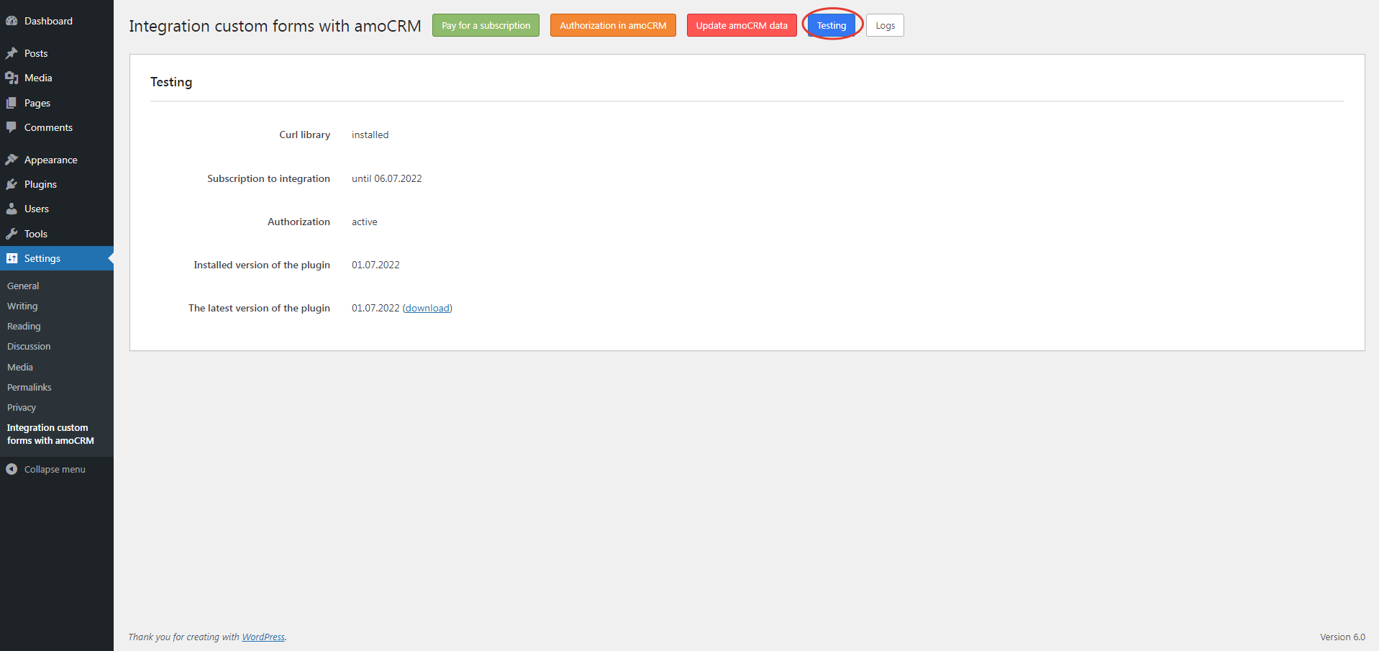Screen dimensions: 1379x651
Task: Open the Pages section
Action: click(x=57, y=103)
